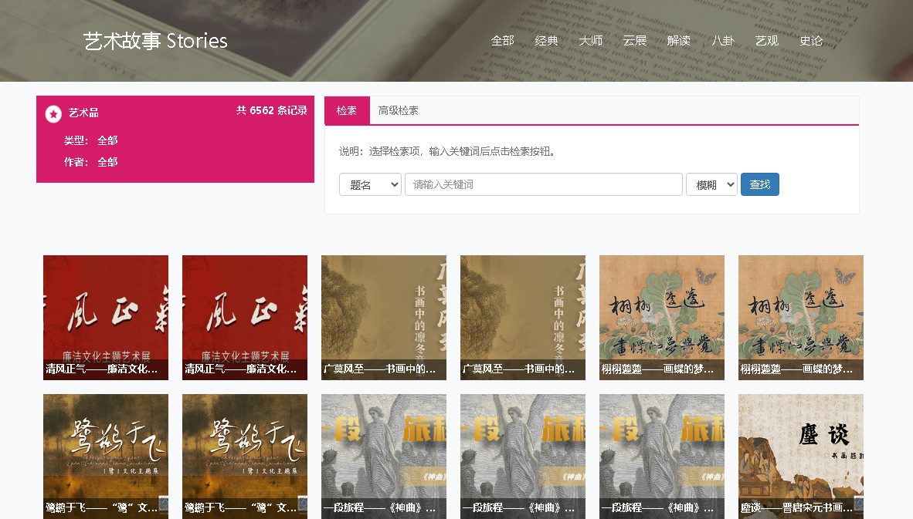Open the first 栩栩蘧蘧 thumbnail
The height and width of the screenshot is (519, 913).
pos(662,318)
